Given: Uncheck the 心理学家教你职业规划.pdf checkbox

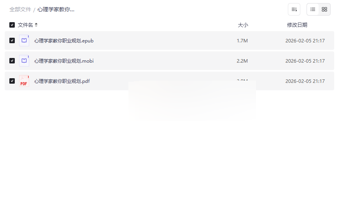Looking at the screenshot, I should (x=12, y=81).
